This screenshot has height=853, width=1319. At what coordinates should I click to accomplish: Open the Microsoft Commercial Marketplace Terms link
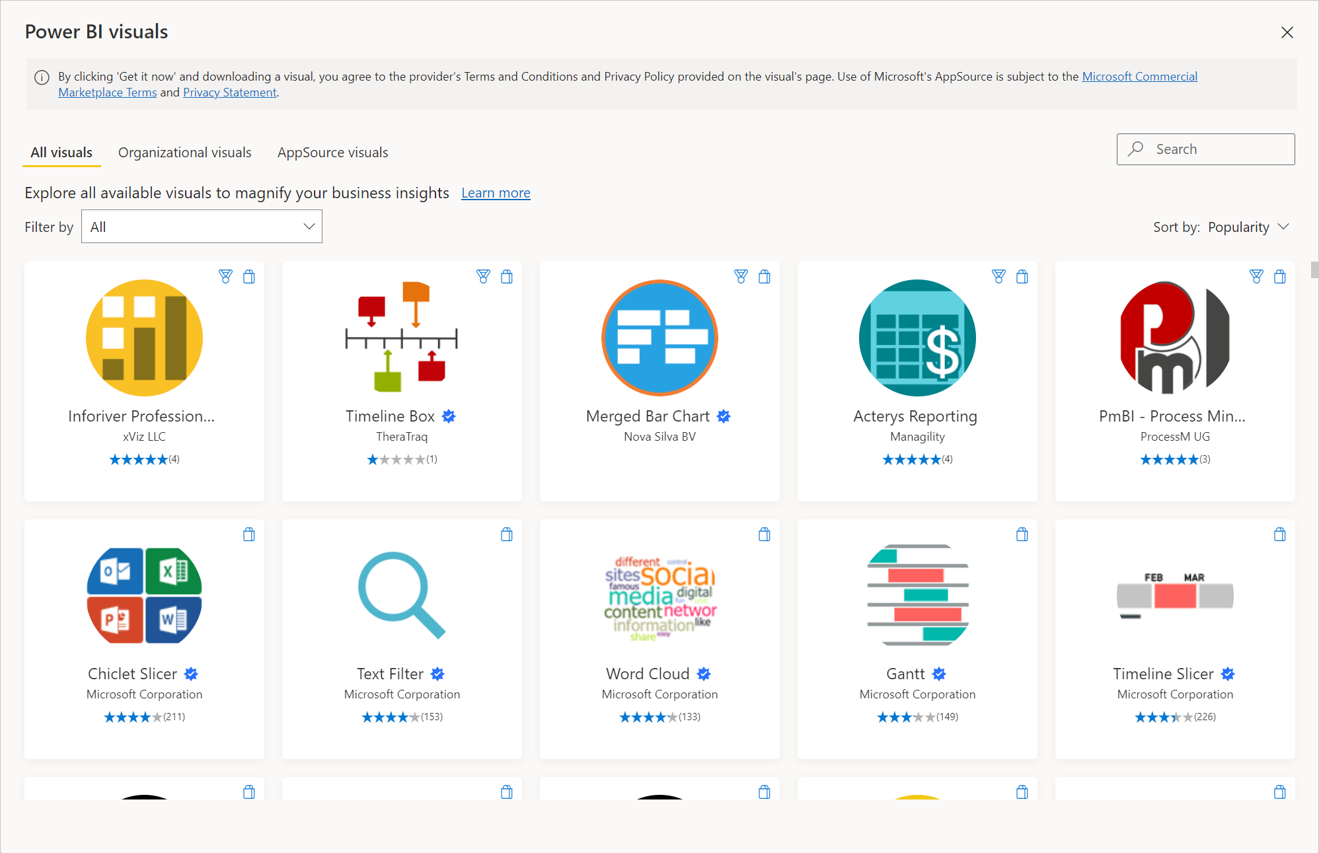(1139, 76)
